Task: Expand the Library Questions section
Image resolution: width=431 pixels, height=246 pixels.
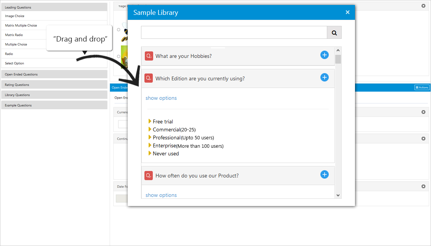Action: pos(54,95)
